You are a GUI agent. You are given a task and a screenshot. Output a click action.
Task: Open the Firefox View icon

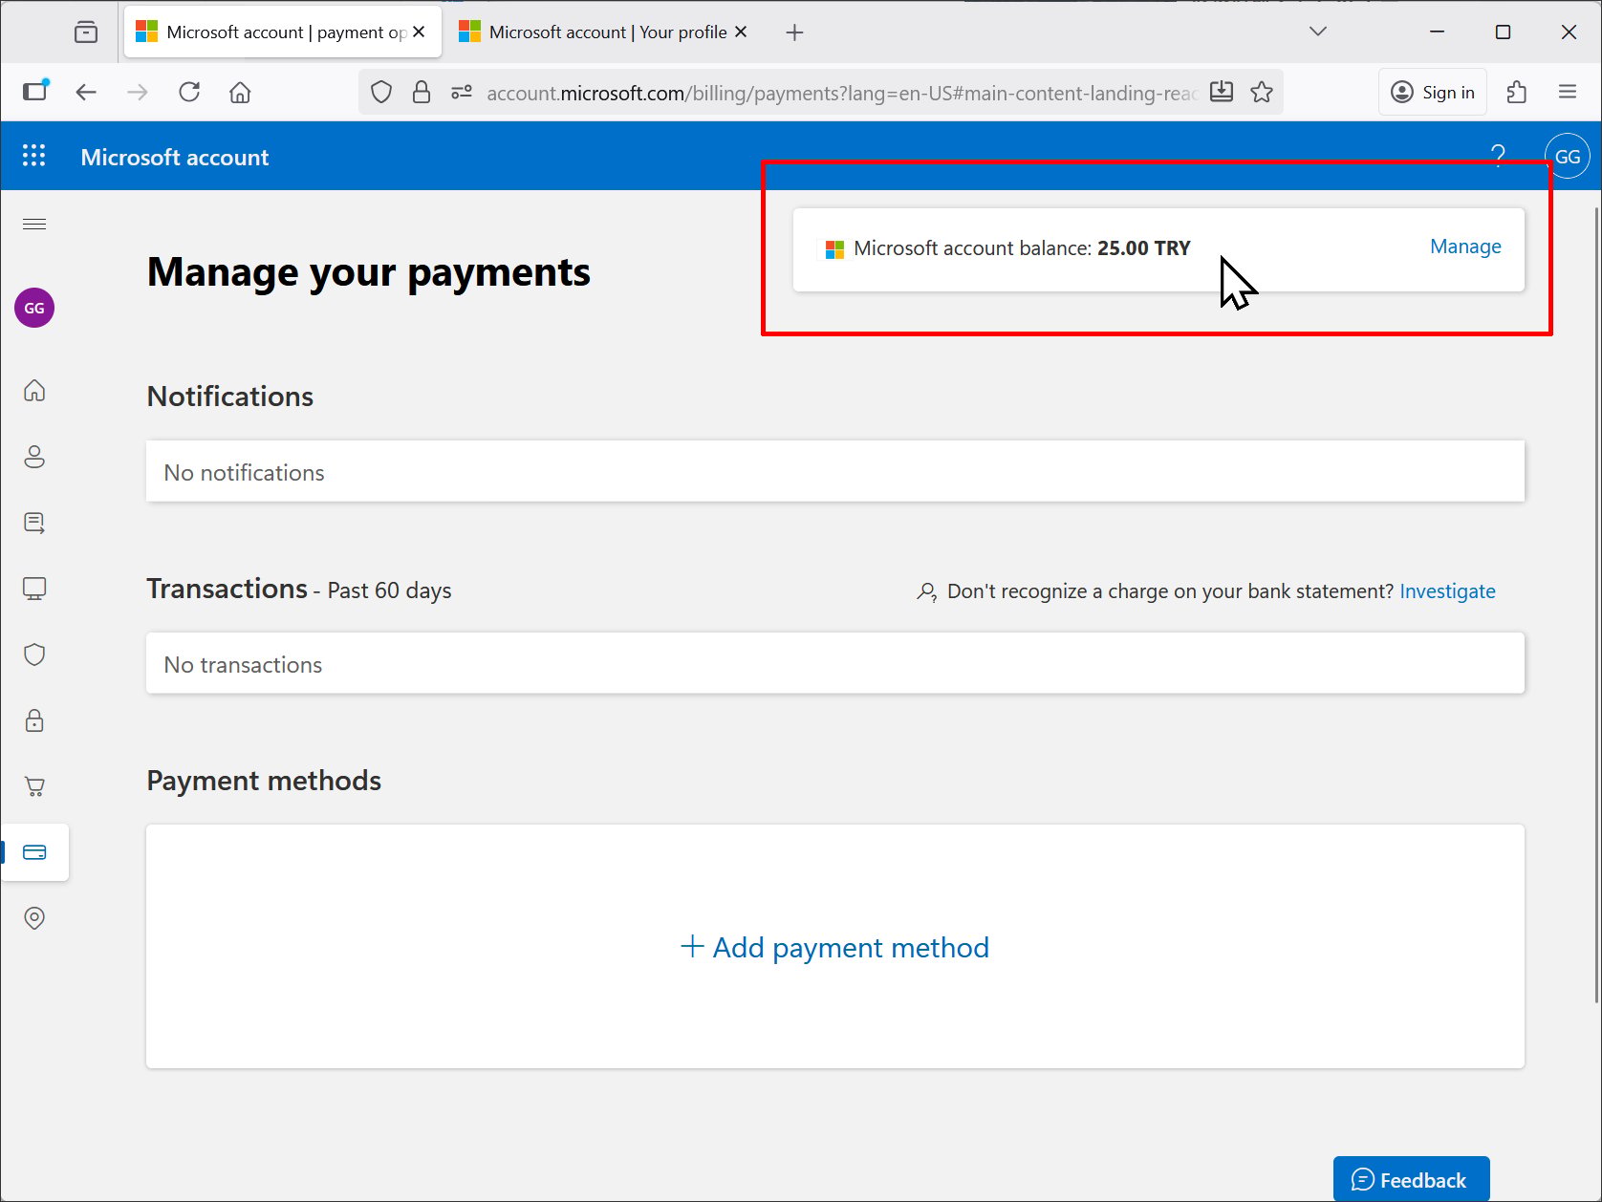tap(86, 32)
